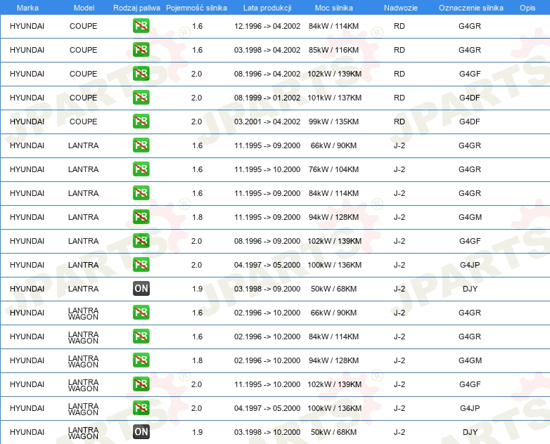This screenshot has width=550, height=444.
Task: Select petrol icon for Coupe G4GF 102kW
Action: pos(141,74)
